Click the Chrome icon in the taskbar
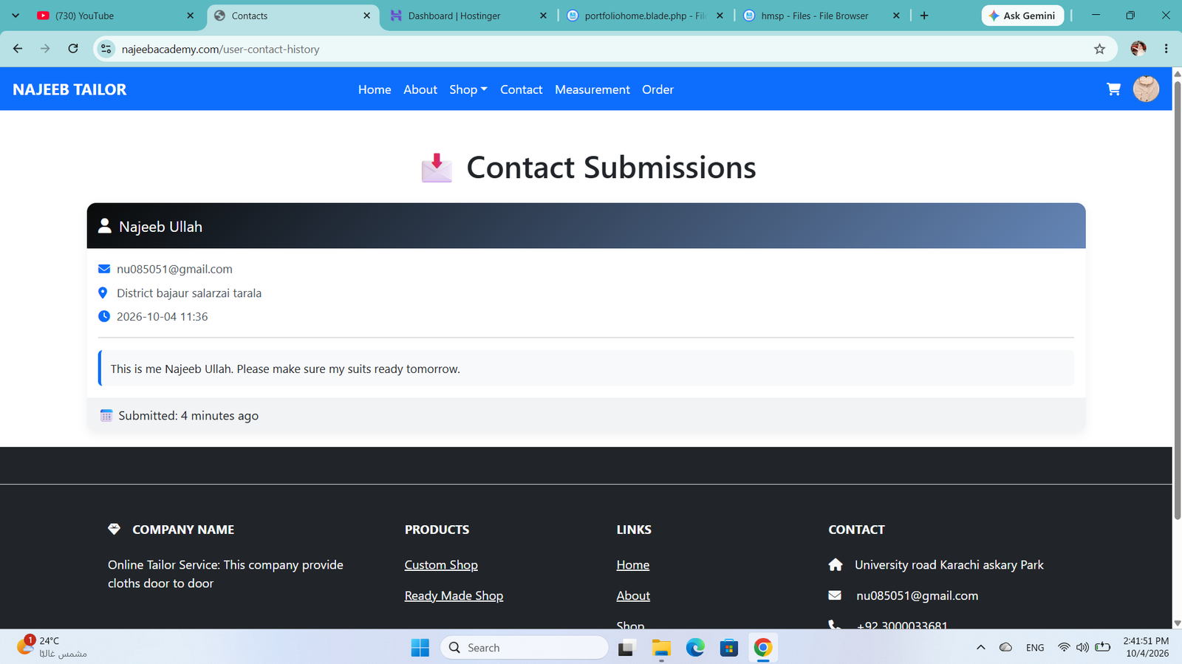The height and width of the screenshot is (664, 1182). coord(763,648)
